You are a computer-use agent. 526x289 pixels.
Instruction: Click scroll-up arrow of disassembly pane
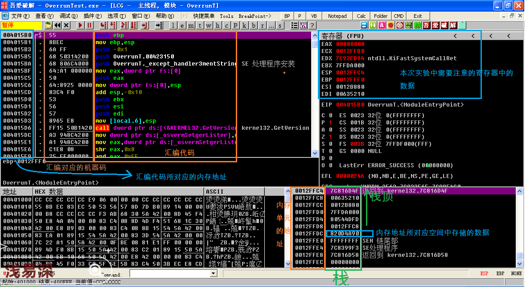pos(315,35)
